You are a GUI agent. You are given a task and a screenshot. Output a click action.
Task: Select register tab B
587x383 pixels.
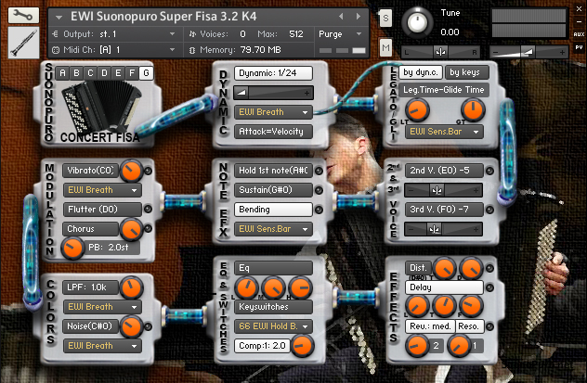pos(76,73)
